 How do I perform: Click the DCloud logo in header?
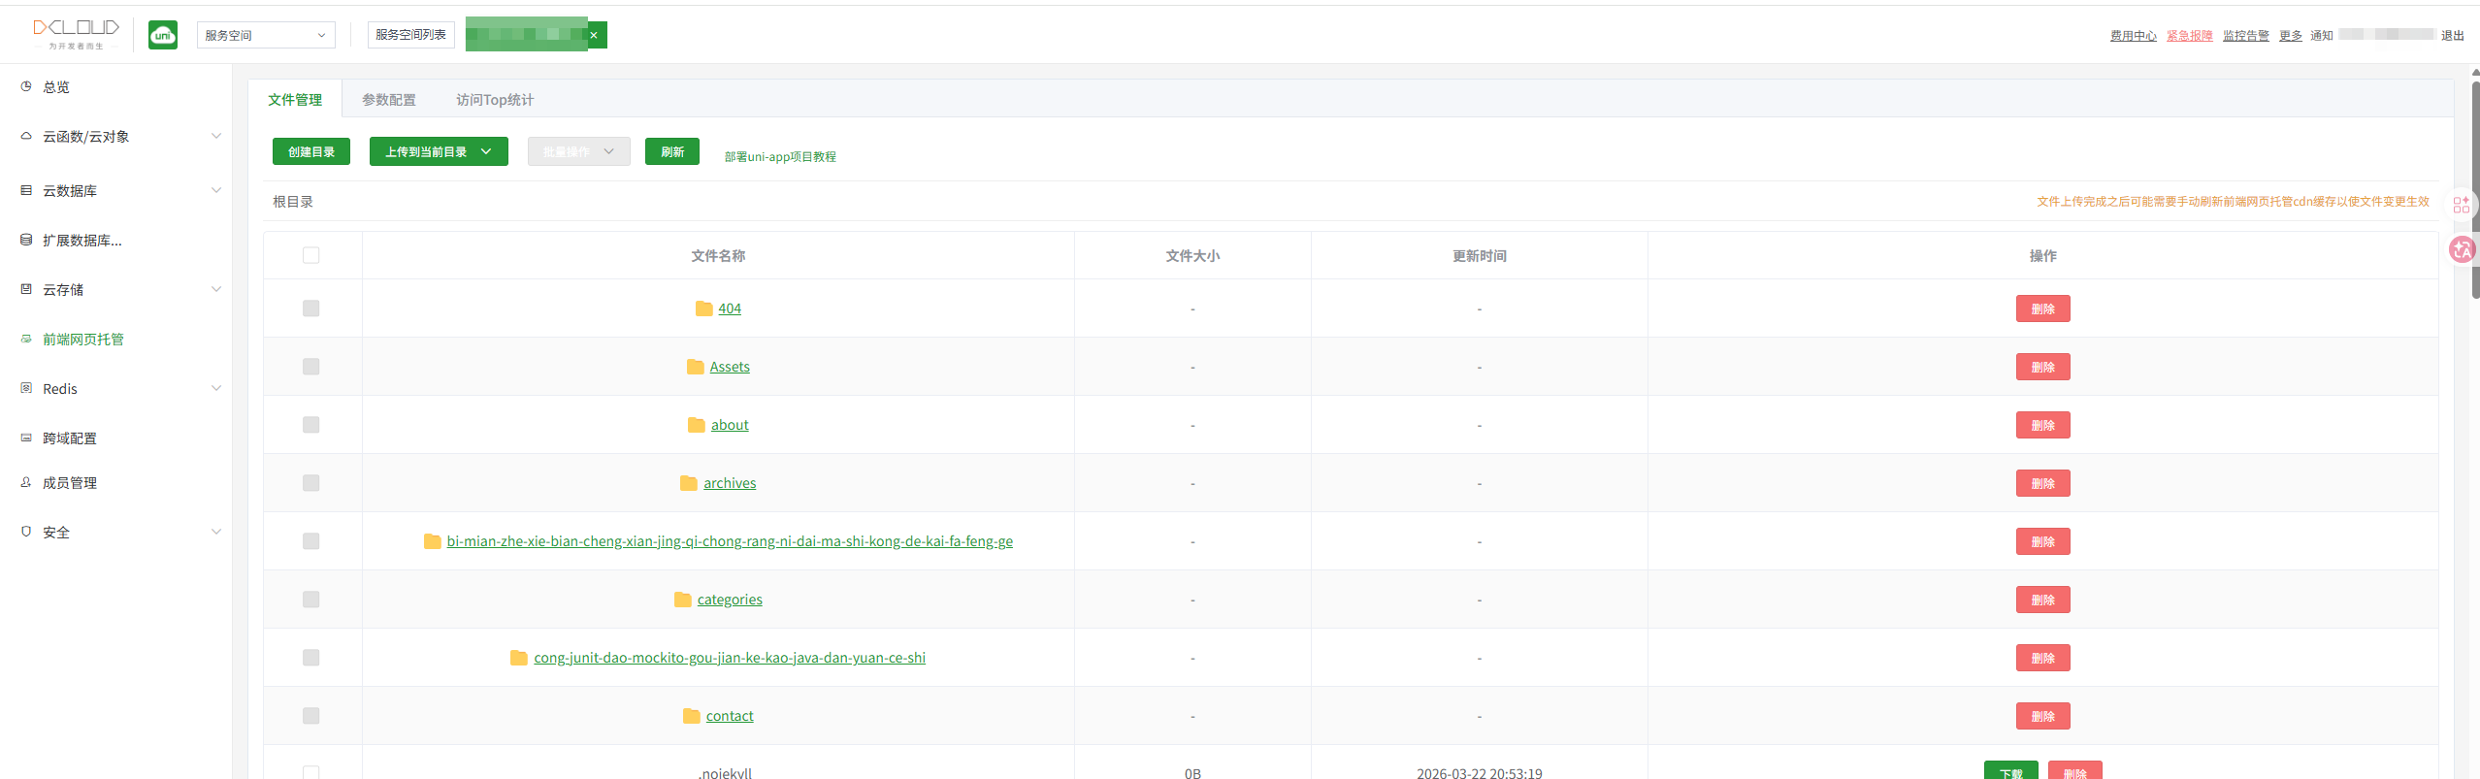(76, 33)
